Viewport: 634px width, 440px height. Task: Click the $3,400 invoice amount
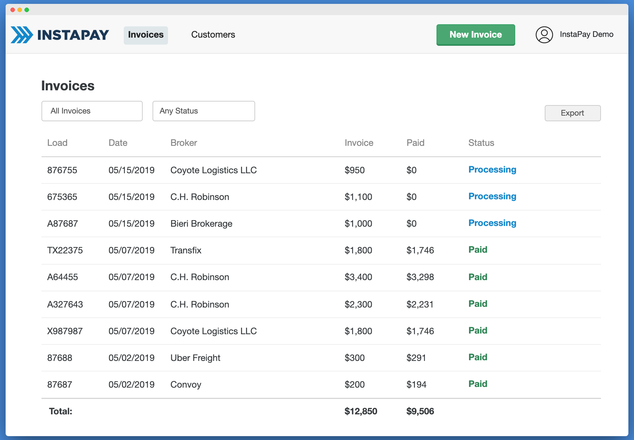[358, 277]
